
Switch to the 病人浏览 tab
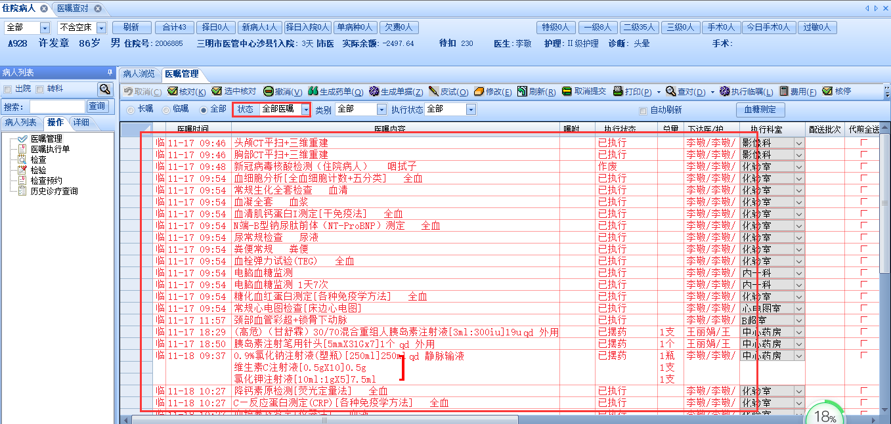[x=139, y=74]
